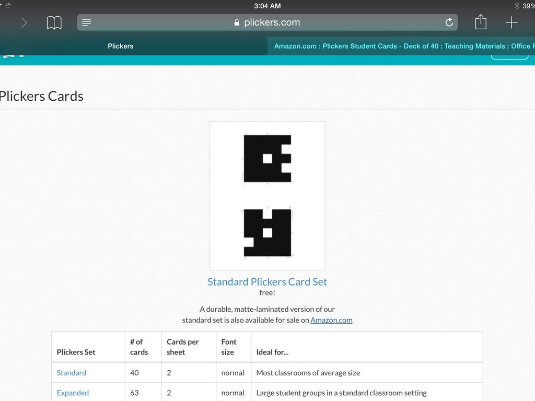Select 'Large student groups in a standard classroom setting'

(x=341, y=393)
